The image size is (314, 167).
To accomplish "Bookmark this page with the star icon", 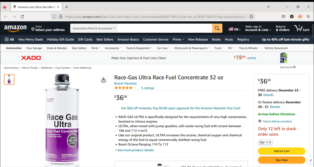I will point(251,17).
